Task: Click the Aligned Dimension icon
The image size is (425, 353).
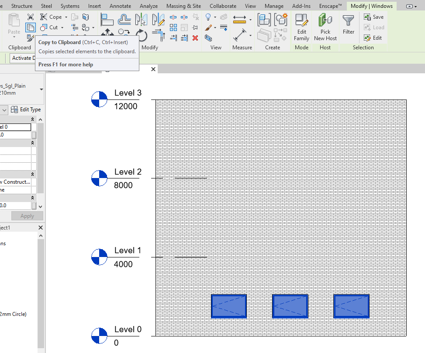Action: pyautogui.click(x=240, y=35)
